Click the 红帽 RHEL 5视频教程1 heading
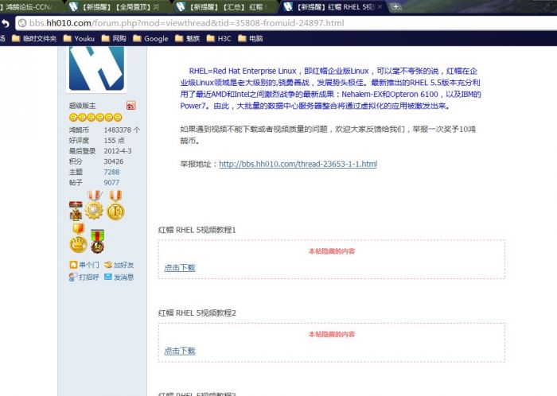 (x=197, y=230)
